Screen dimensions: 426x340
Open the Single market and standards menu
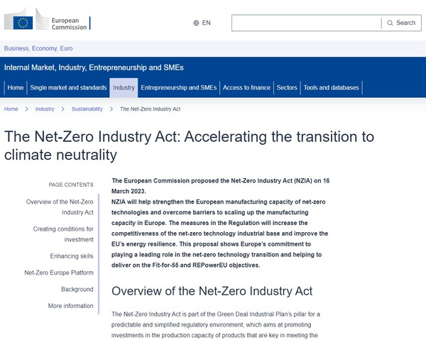(x=68, y=88)
